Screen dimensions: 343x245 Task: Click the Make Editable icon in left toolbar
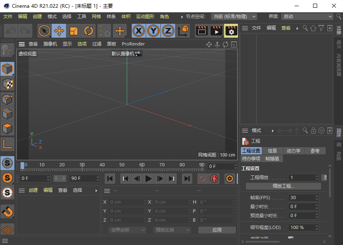[7, 50]
